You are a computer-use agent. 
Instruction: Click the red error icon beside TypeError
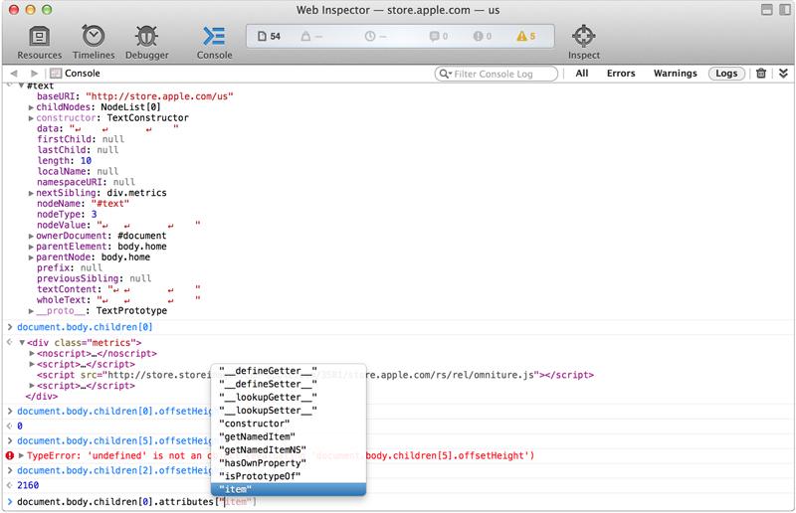(10, 455)
